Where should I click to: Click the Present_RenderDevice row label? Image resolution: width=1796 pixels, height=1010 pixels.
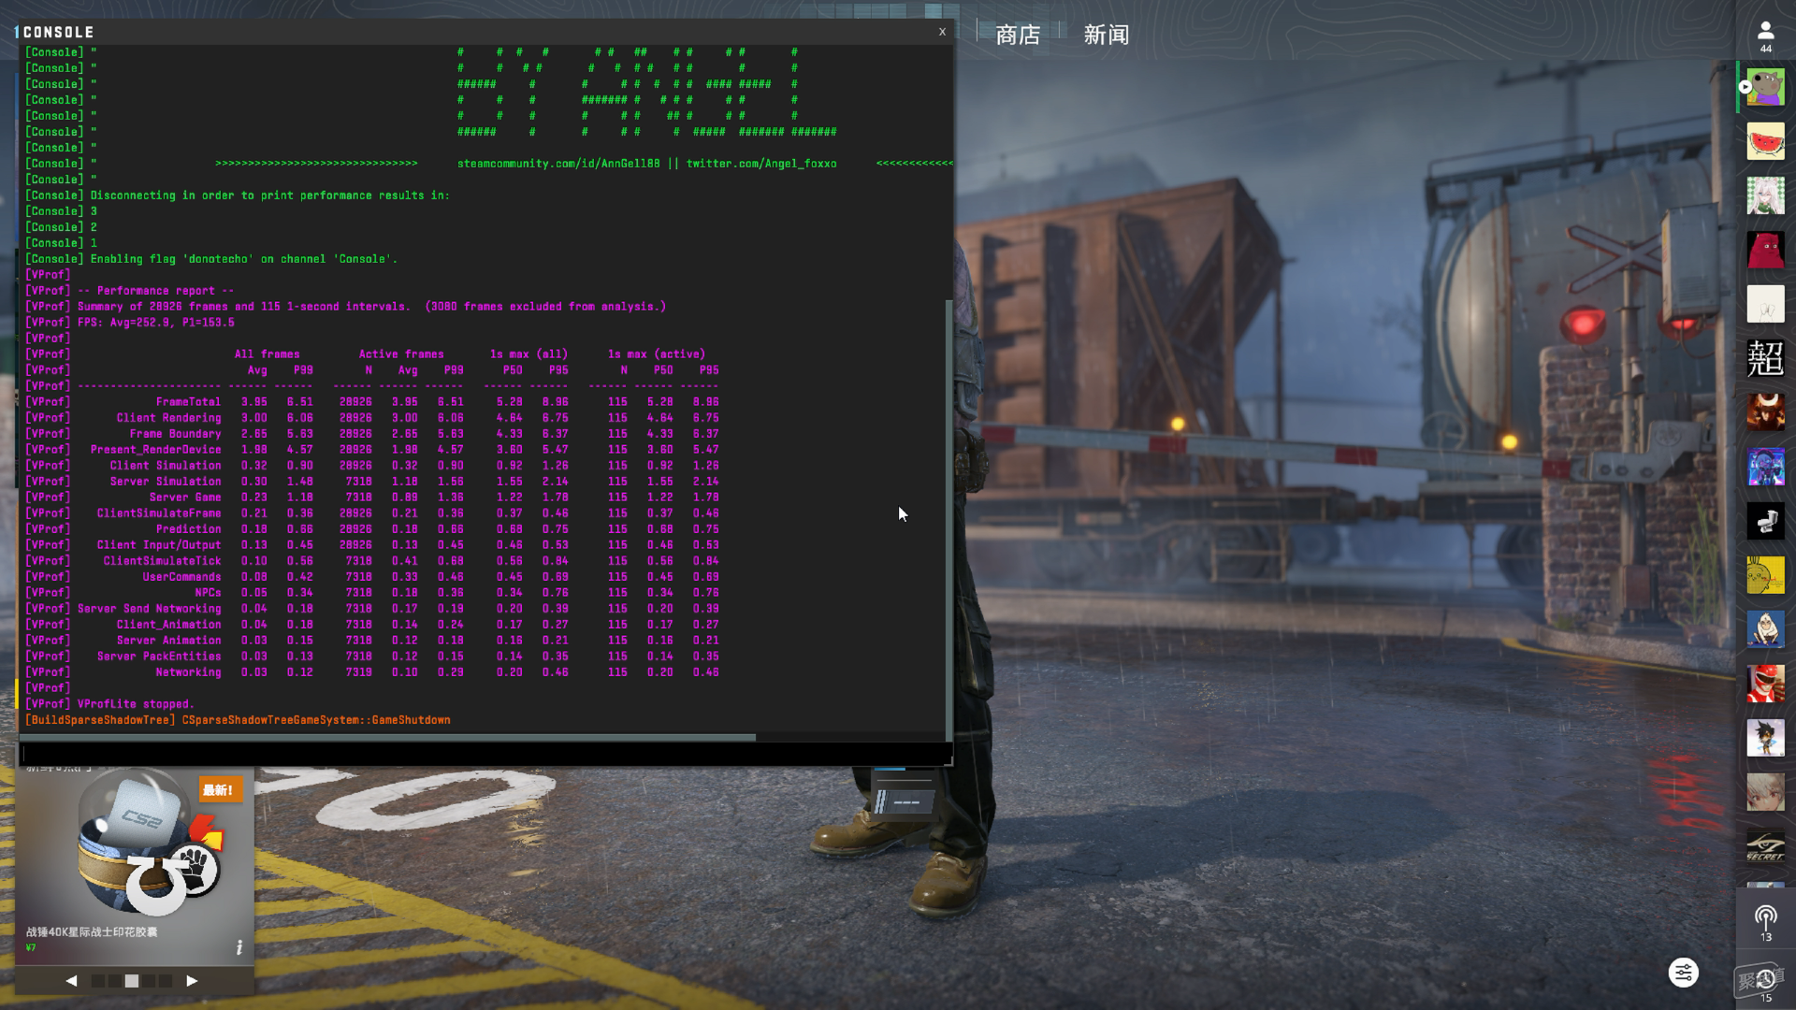click(156, 450)
